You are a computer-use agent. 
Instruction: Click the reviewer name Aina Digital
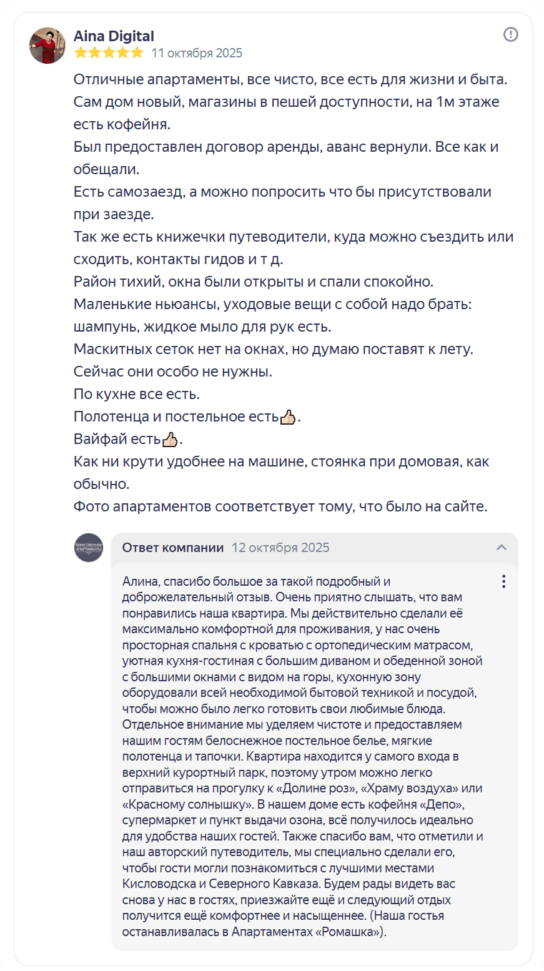click(114, 36)
